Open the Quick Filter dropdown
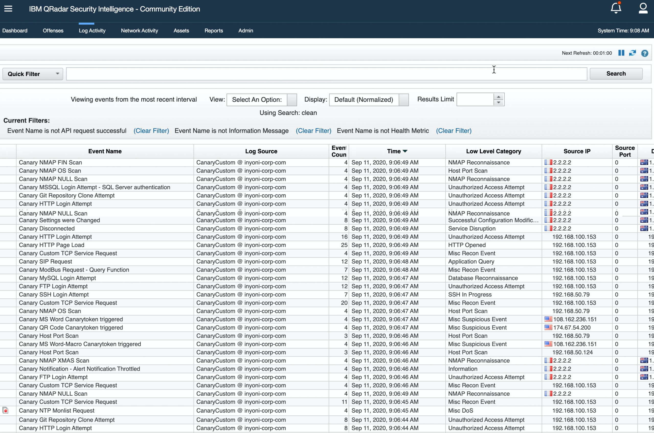 (x=33, y=74)
